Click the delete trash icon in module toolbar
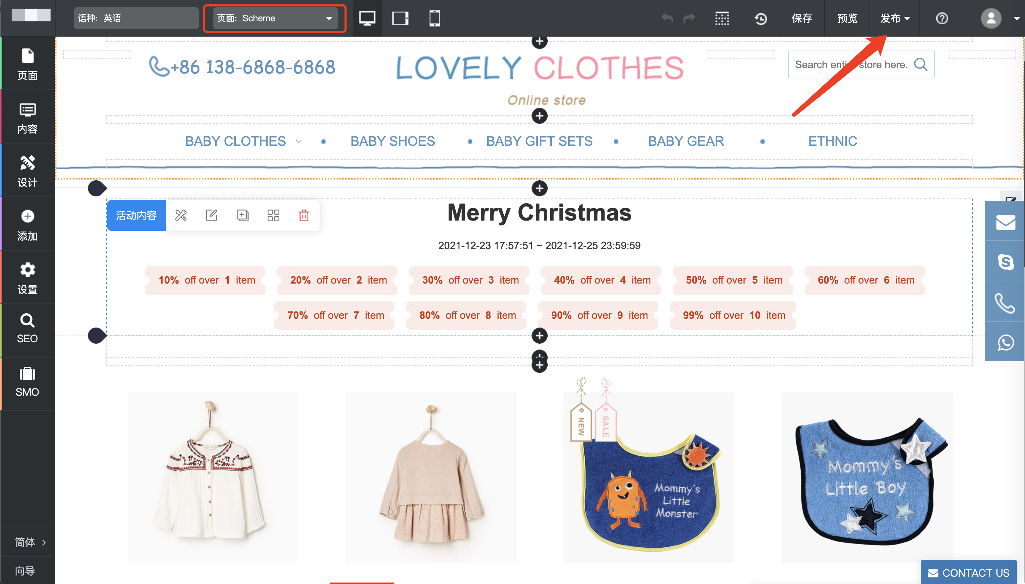Viewport: 1025px width, 584px height. (304, 215)
